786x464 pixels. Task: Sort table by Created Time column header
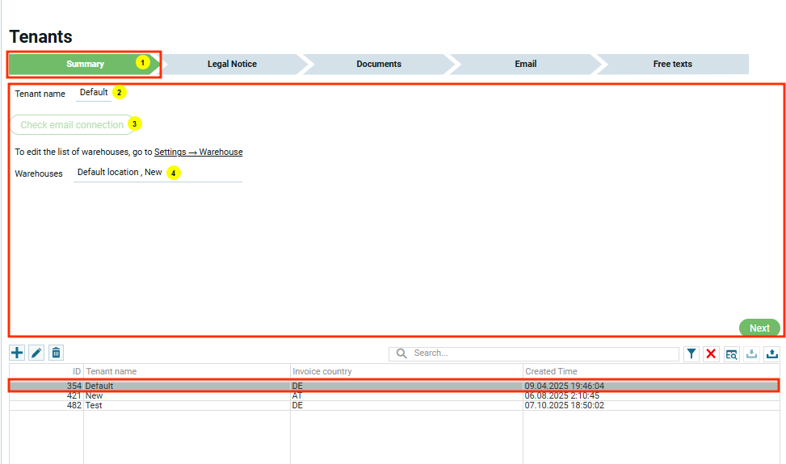[552, 371]
